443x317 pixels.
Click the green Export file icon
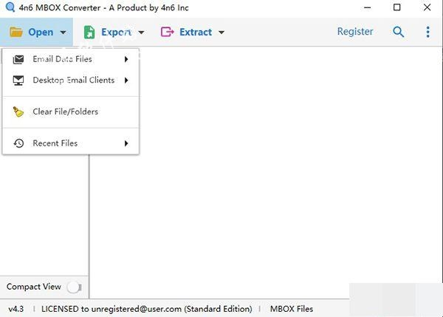(89, 32)
